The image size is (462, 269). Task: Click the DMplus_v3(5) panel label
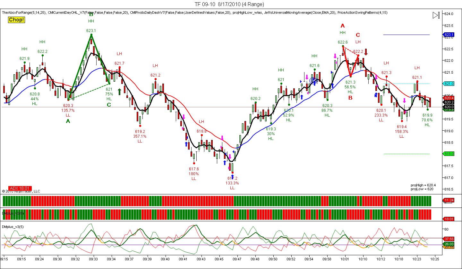pyautogui.click(x=13, y=227)
